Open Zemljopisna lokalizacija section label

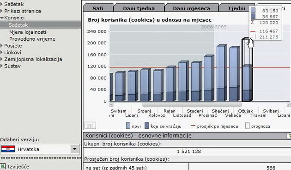point(33,59)
